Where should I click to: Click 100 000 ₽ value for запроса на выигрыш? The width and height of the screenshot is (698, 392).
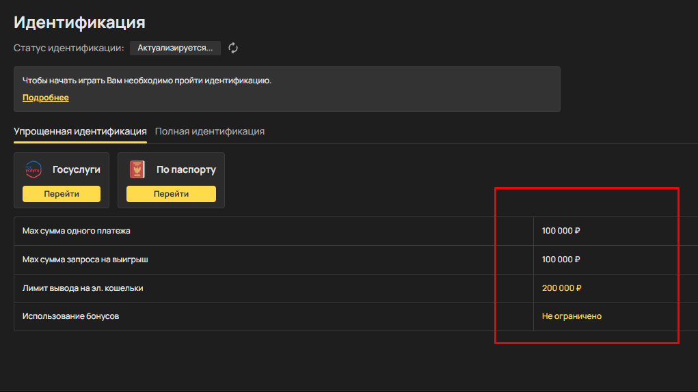tap(561, 259)
